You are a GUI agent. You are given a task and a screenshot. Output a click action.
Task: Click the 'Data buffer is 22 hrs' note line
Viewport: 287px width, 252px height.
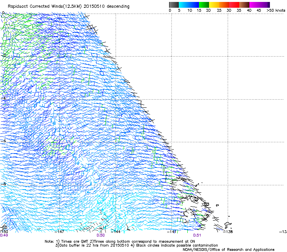137,245
